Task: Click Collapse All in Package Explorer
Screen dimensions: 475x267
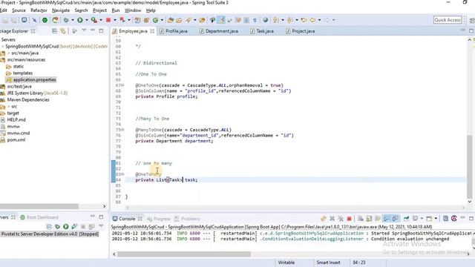Action: 54,31
